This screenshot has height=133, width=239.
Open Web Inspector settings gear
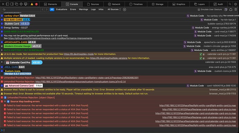236,4
